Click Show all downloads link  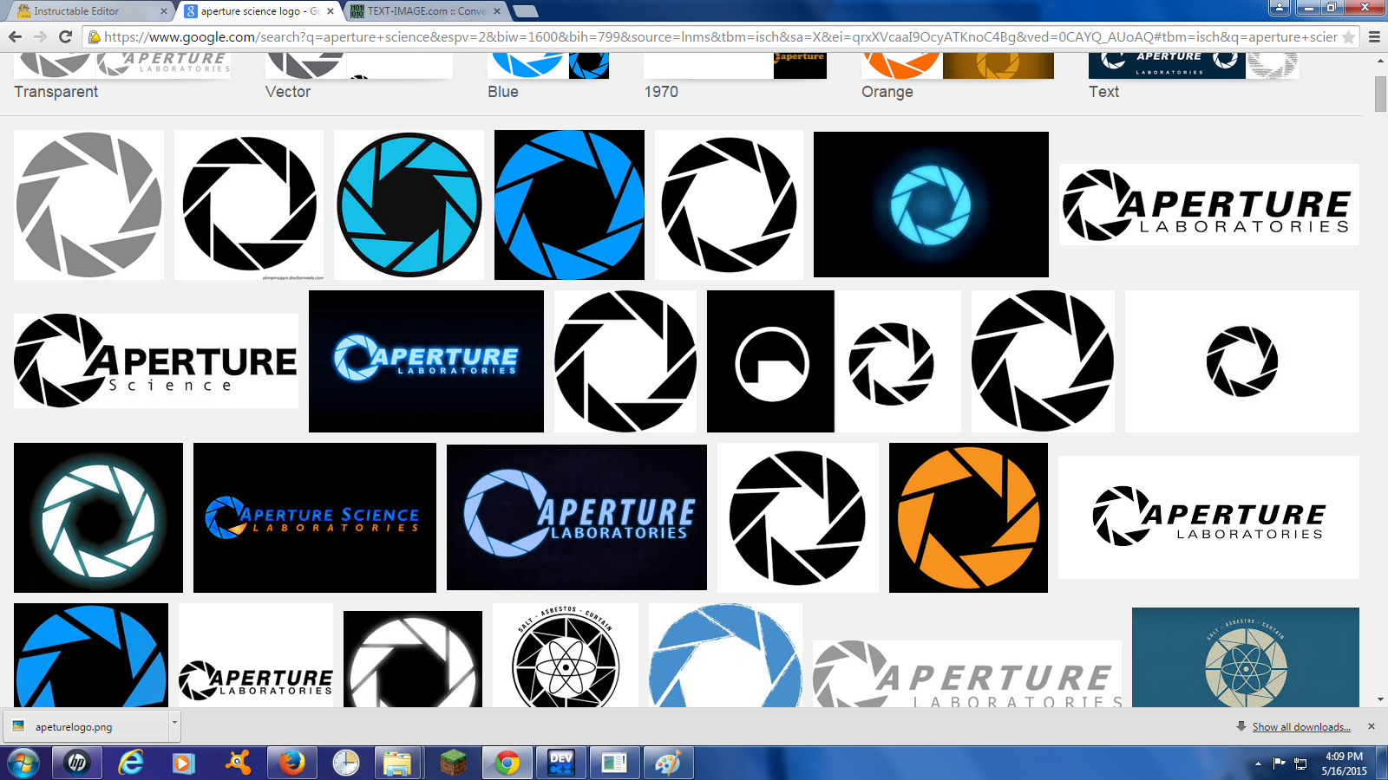pyautogui.click(x=1301, y=726)
